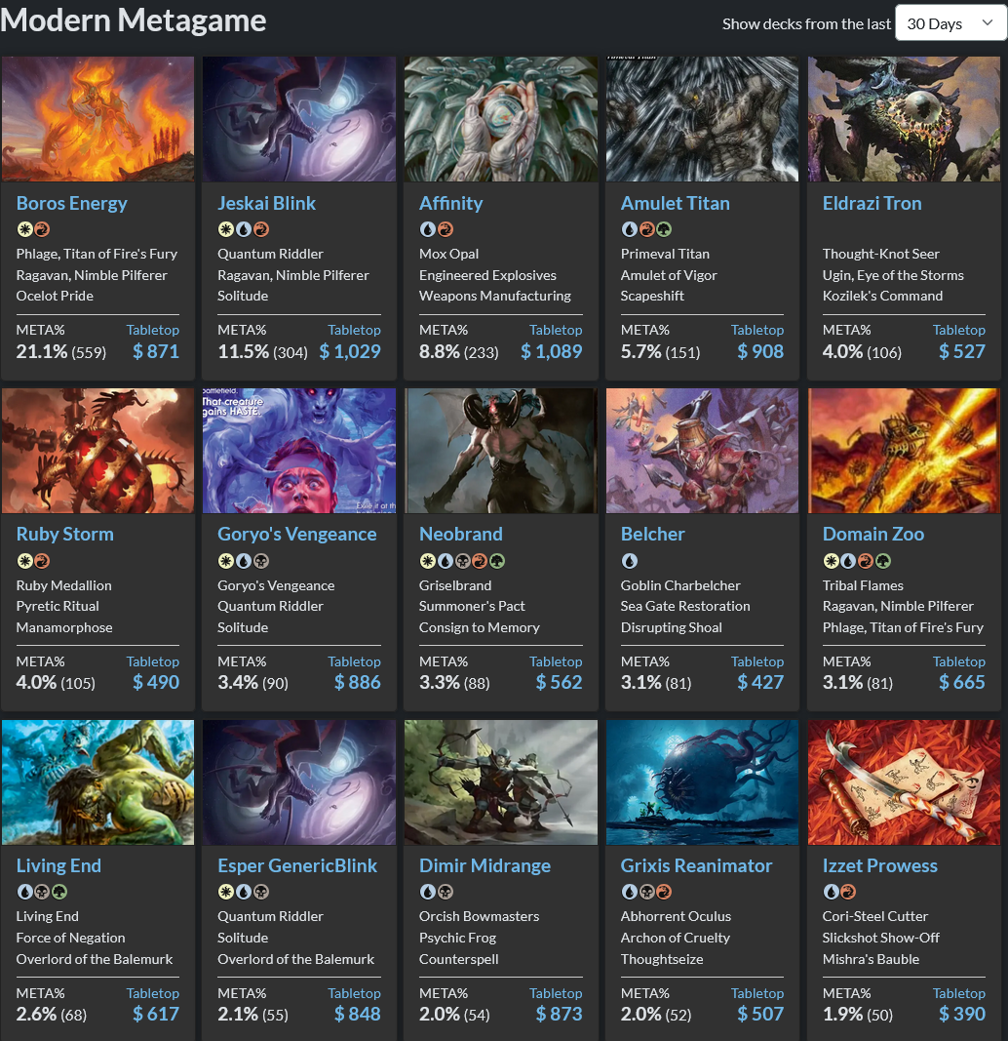This screenshot has height=1041, width=1008.
Task: Click the white mana icon under Boros Energy
Action: [x=24, y=229]
